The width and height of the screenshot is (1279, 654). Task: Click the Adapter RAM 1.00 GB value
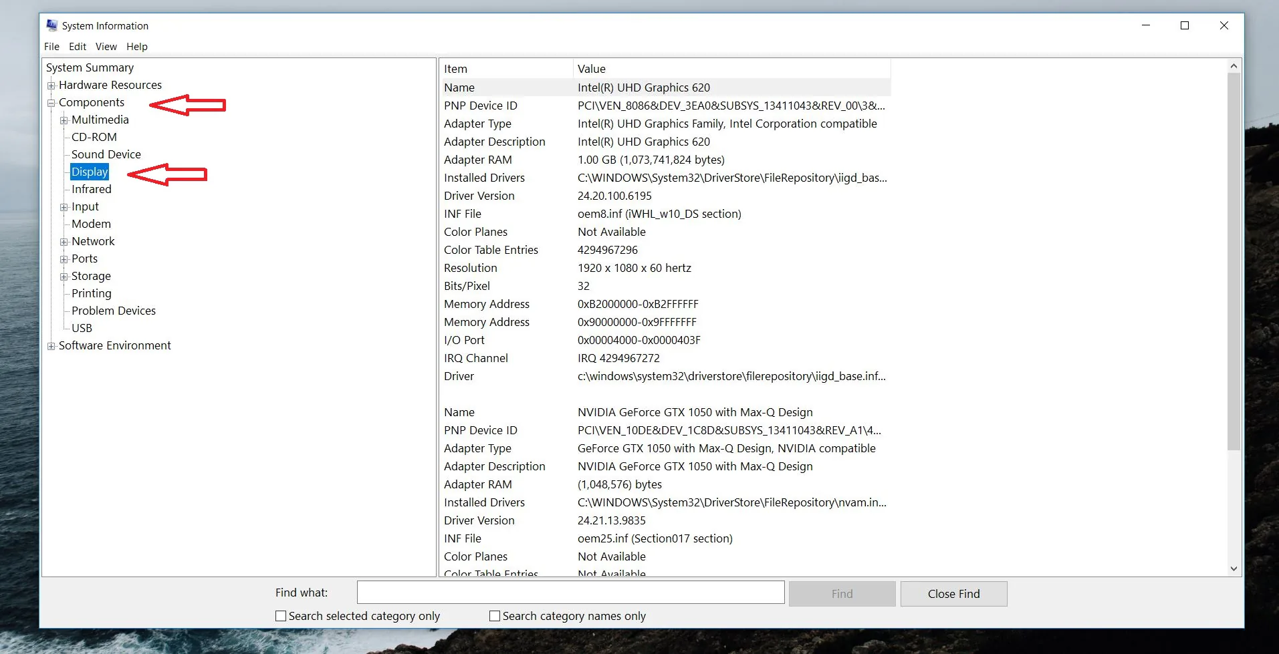point(651,160)
